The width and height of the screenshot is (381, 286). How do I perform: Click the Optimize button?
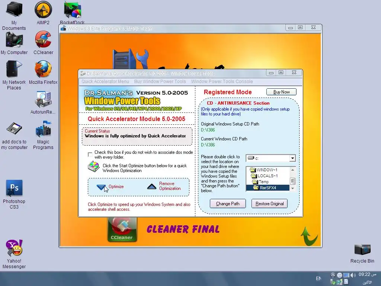tap(110, 187)
